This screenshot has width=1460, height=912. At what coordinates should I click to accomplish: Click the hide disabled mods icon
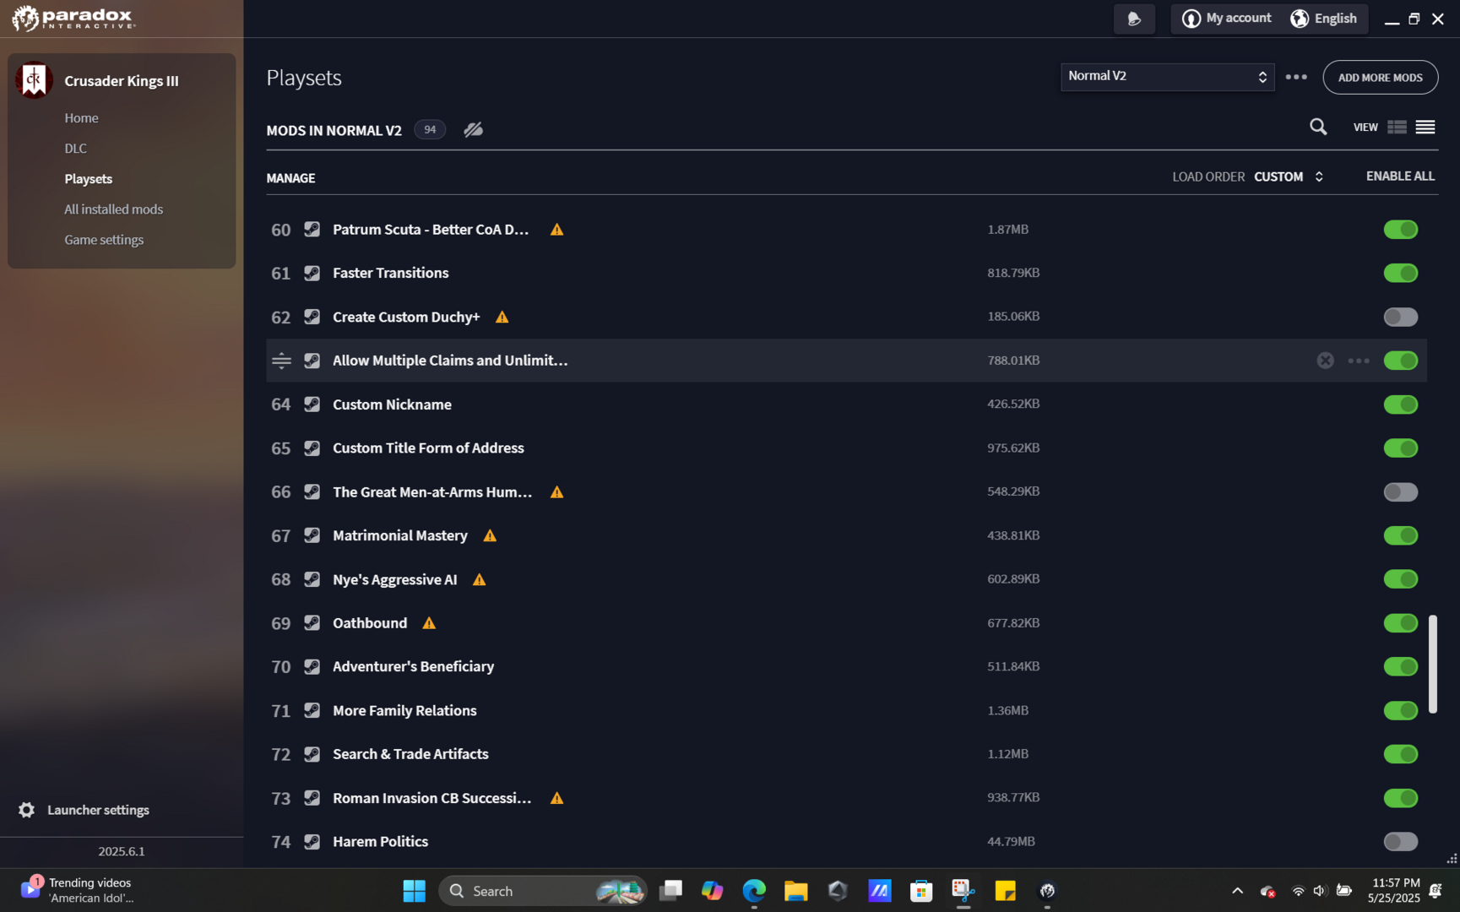(473, 129)
